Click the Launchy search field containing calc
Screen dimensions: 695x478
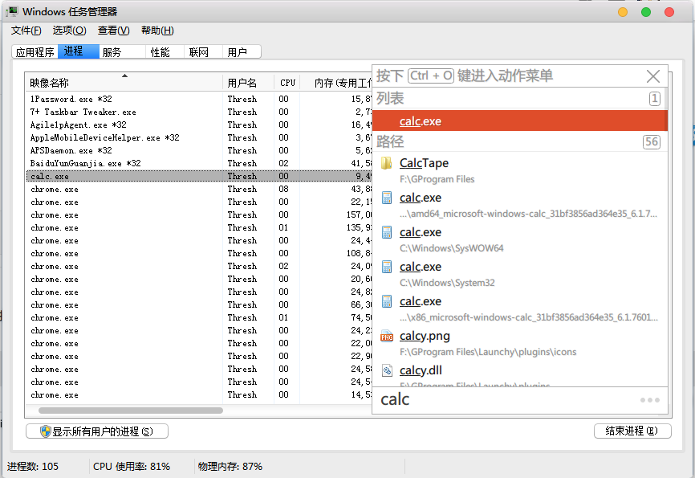[x=506, y=400]
